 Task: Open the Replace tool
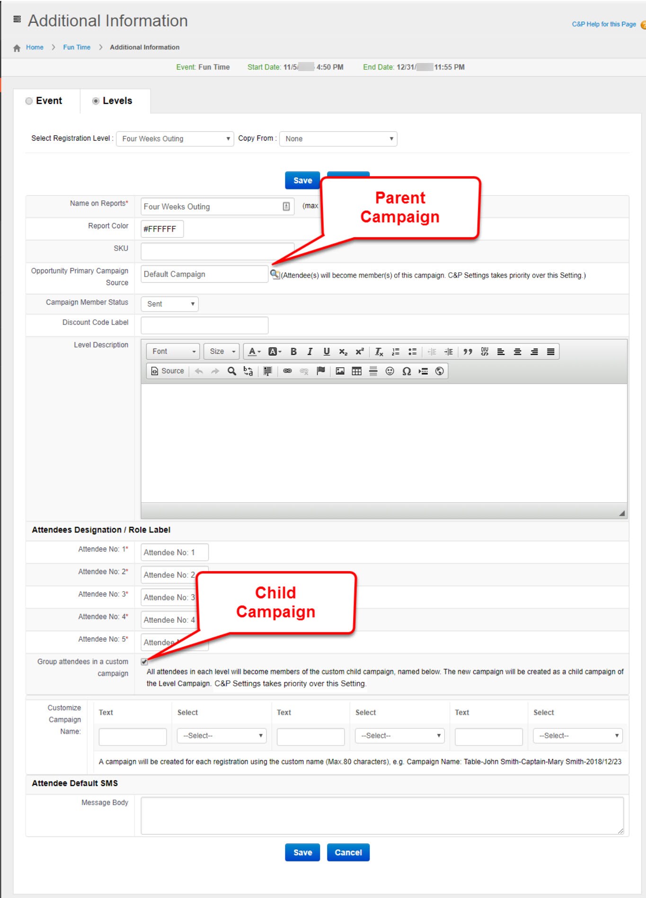[248, 371]
